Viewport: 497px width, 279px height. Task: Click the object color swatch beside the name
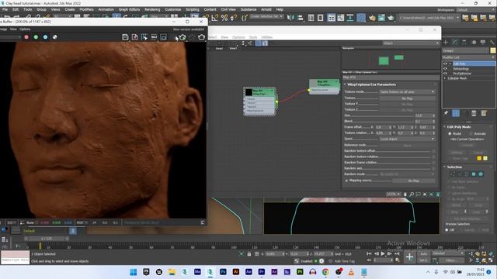pyautogui.click(x=493, y=50)
